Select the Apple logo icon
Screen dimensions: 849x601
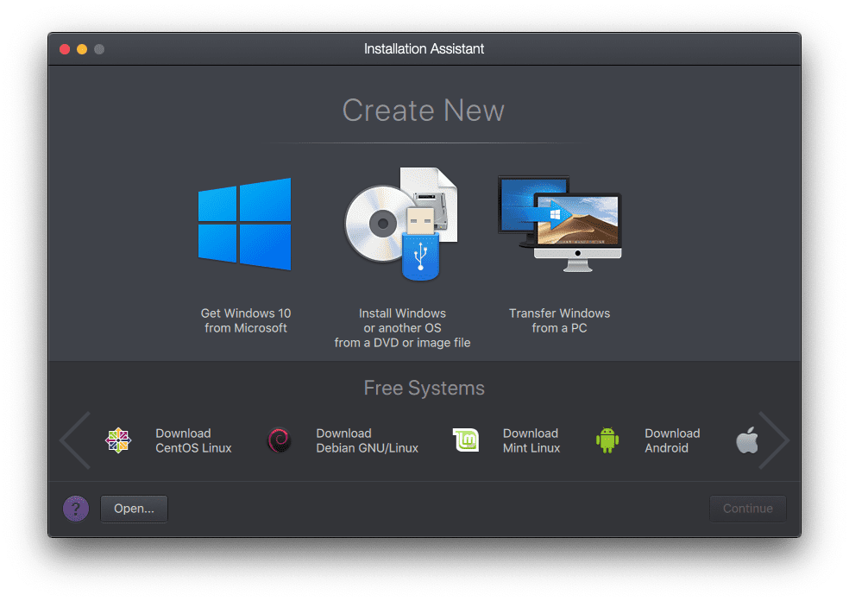(746, 440)
